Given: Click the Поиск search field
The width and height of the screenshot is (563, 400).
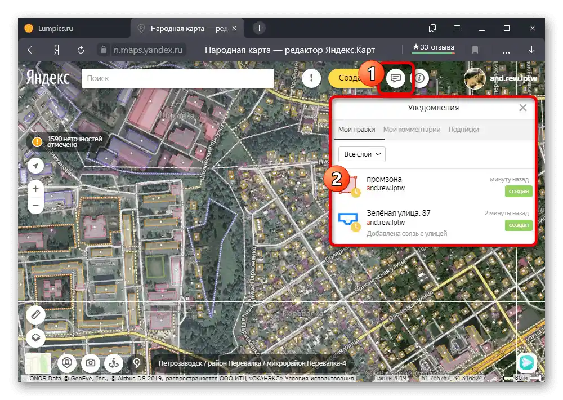Looking at the screenshot, I should [x=177, y=78].
